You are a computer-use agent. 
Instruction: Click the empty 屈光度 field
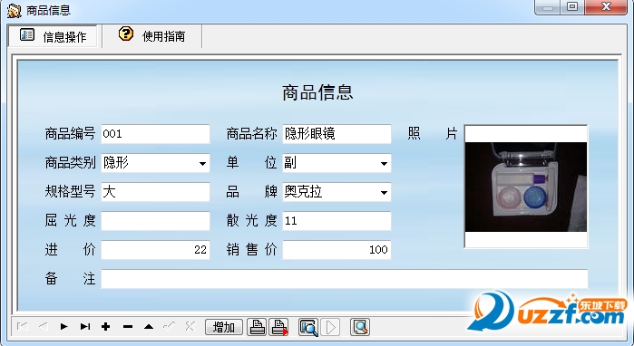[155, 221]
